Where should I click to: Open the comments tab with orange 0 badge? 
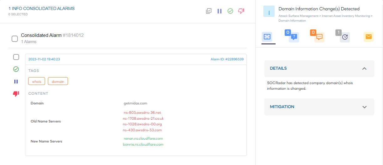[319, 37]
